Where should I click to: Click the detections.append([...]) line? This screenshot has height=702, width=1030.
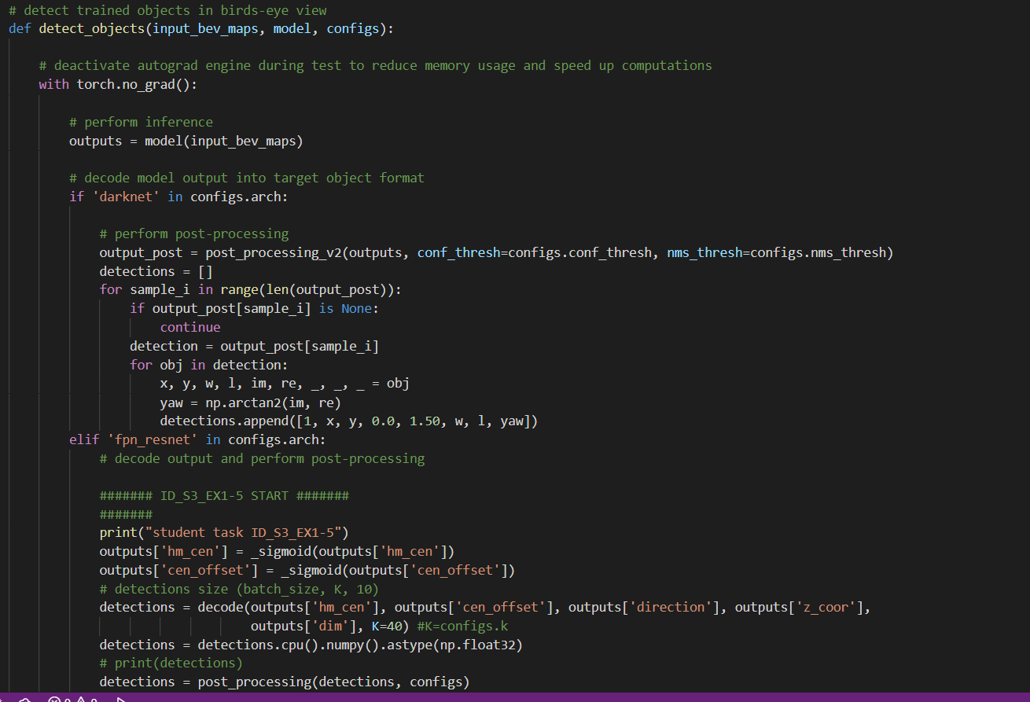[349, 421]
